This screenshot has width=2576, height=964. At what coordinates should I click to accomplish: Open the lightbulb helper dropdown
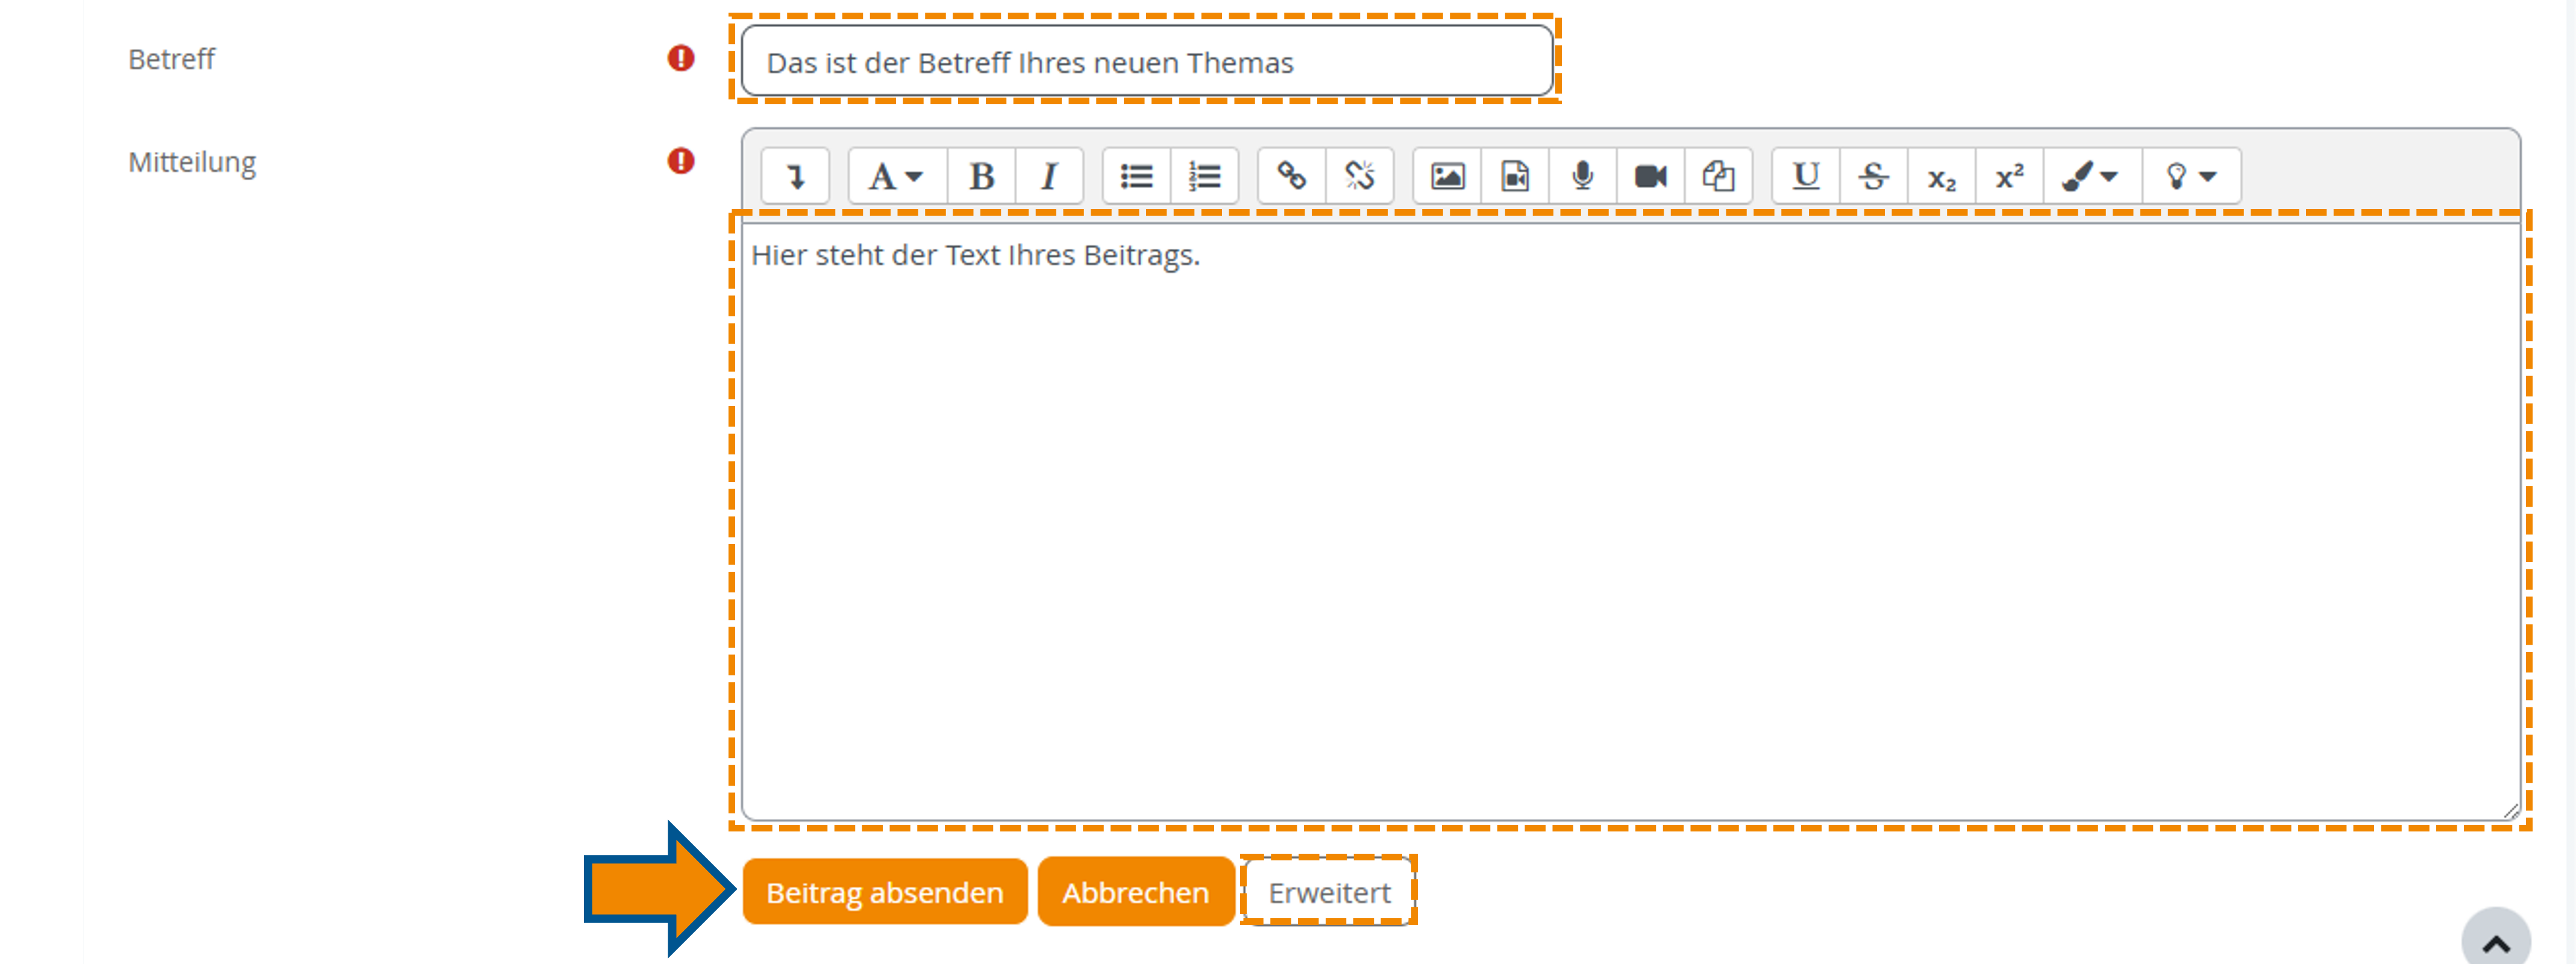click(2190, 176)
